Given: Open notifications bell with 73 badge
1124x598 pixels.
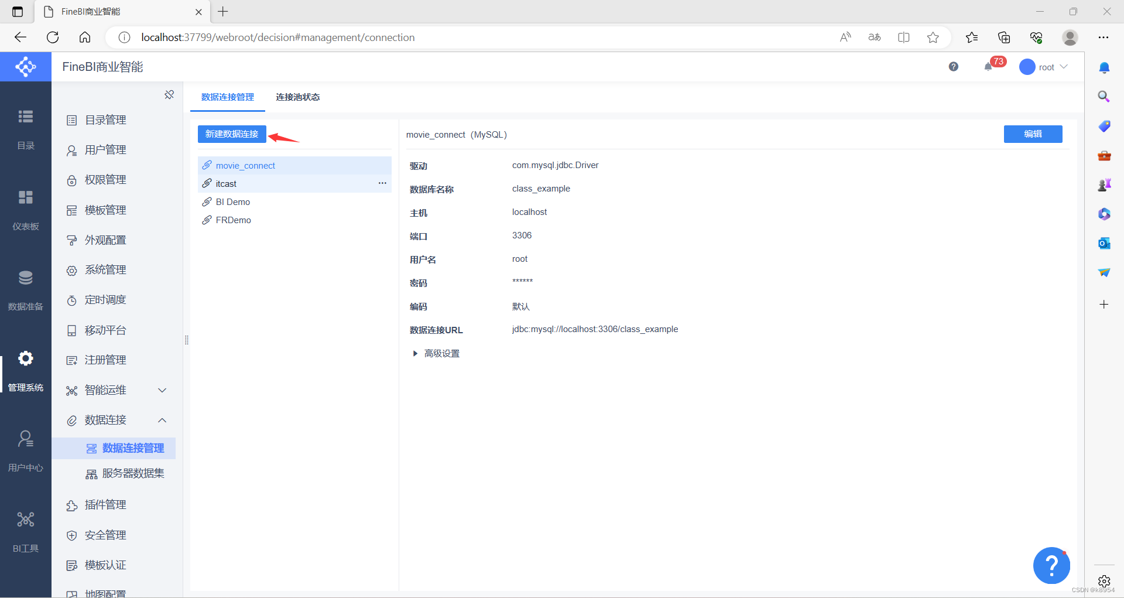Looking at the screenshot, I should pyautogui.click(x=993, y=64).
